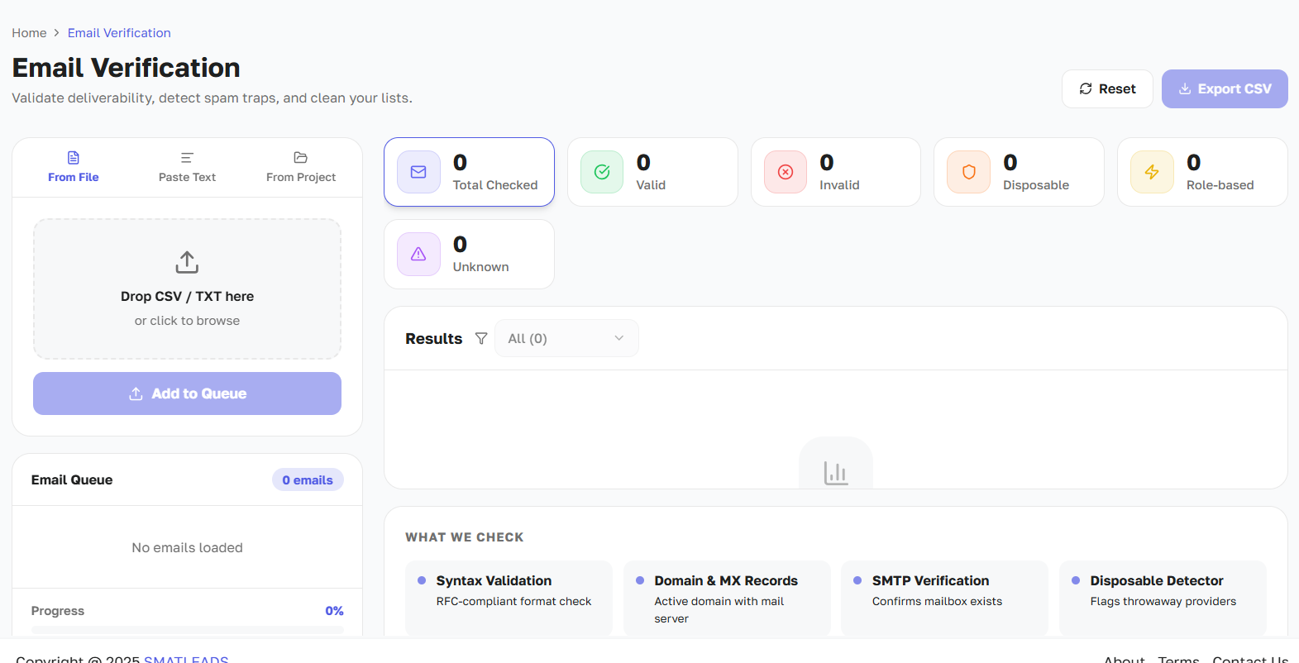This screenshot has width=1299, height=663.
Task: Click the yellow lightning Role-based icon
Action: [1152, 172]
